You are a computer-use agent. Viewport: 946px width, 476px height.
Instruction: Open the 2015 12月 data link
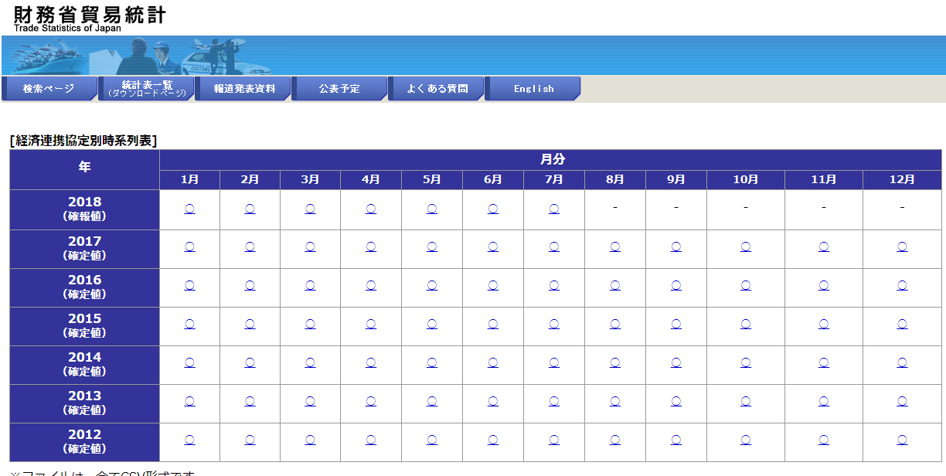[x=902, y=325]
